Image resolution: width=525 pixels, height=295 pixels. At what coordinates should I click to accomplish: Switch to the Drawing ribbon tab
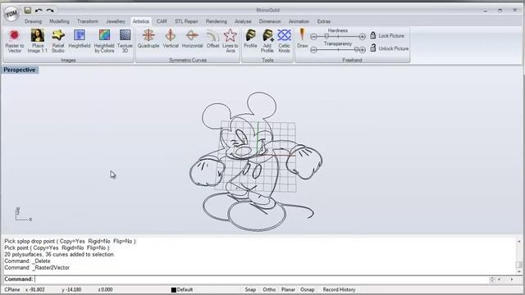33,21
